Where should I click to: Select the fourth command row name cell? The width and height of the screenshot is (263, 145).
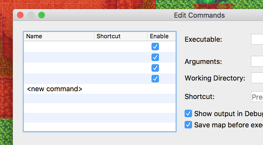(59, 79)
